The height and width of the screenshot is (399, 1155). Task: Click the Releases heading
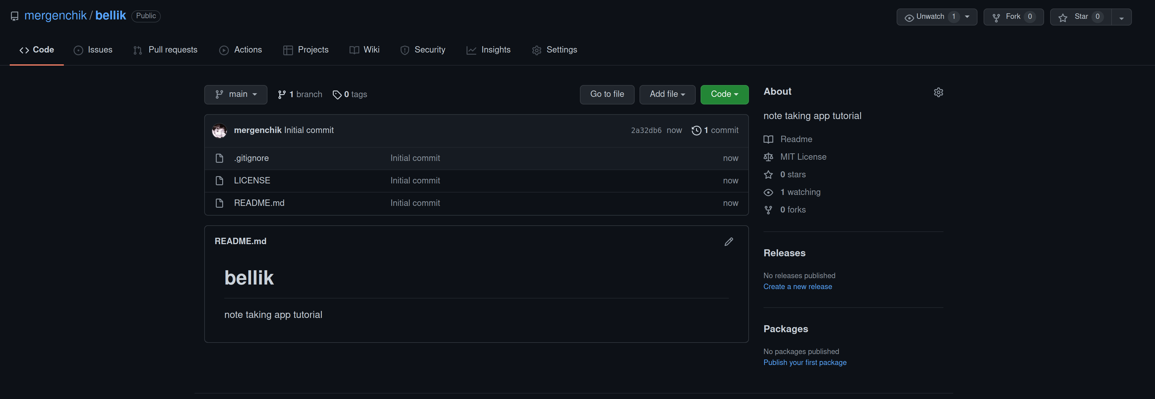click(x=784, y=253)
